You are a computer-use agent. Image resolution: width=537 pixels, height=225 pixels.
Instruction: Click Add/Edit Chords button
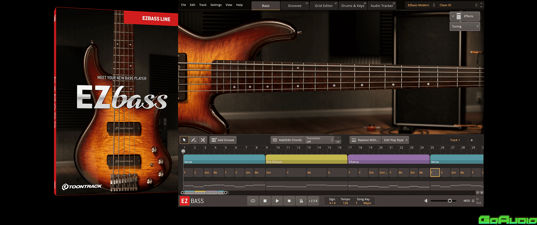point(287,140)
